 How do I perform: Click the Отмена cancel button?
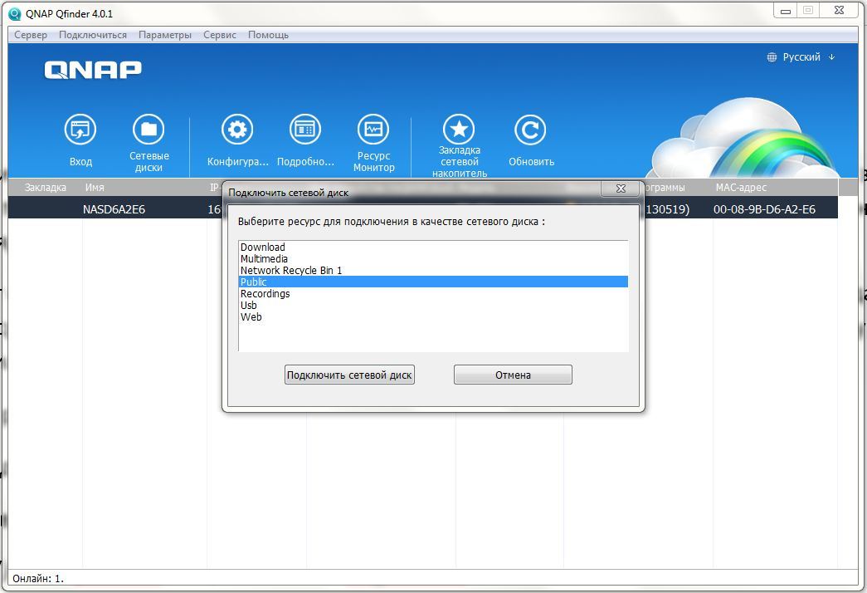(x=513, y=375)
